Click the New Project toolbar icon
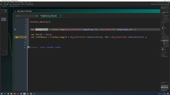The image size is (170, 95). pos(4,4)
